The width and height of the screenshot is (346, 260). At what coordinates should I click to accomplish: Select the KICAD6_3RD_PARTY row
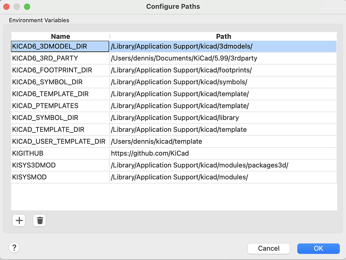point(60,58)
